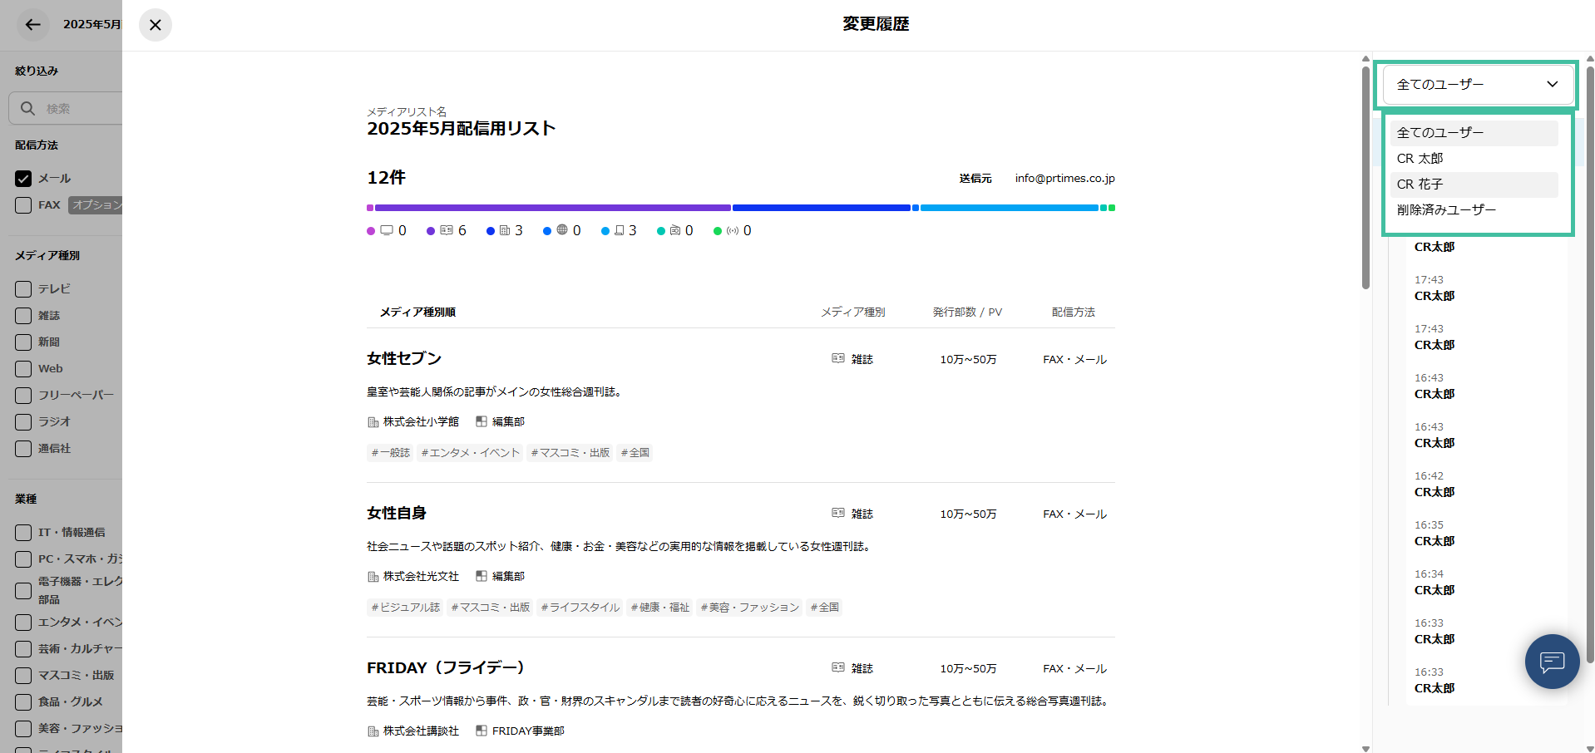Uncheck the メール delivery checkbox
This screenshot has height=753, width=1595.
(x=23, y=179)
